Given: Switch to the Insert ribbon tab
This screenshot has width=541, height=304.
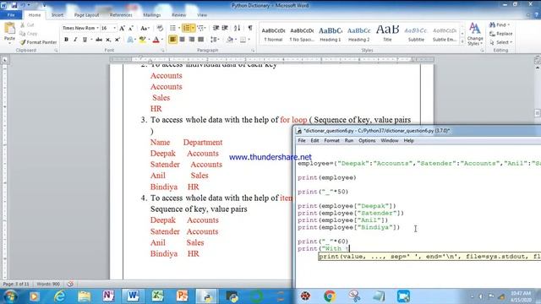Looking at the screenshot, I should 57,15.
